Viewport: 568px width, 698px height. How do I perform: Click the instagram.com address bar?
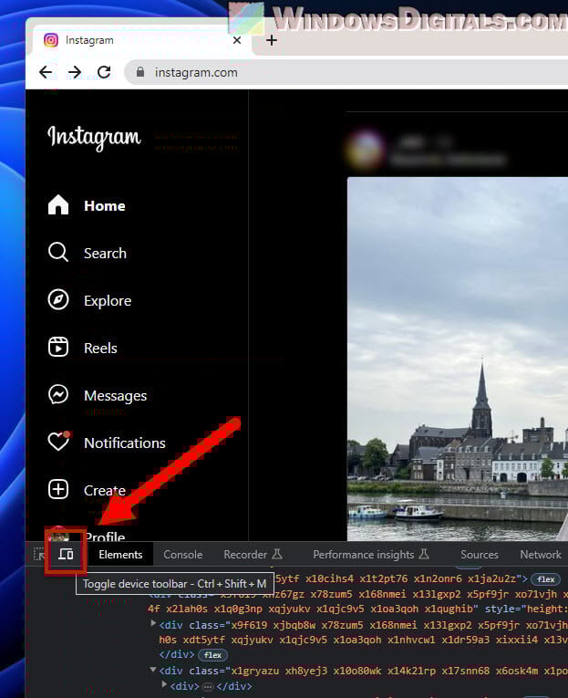[346, 72]
